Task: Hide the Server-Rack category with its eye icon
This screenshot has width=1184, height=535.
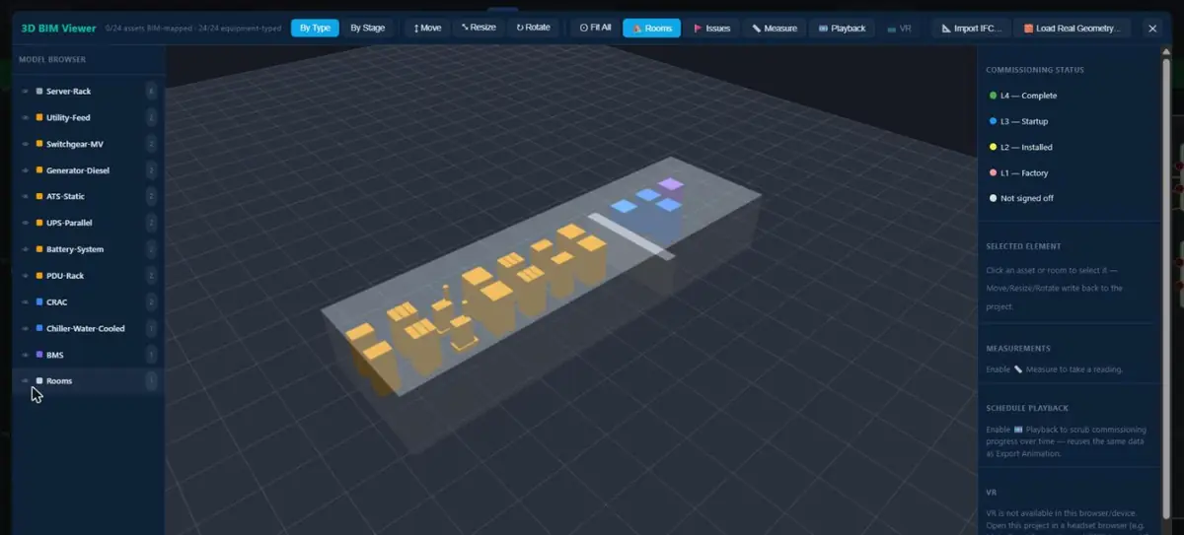Action: (26, 92)
